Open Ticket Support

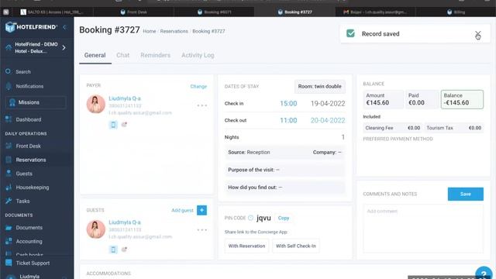(x=33, y=263)
